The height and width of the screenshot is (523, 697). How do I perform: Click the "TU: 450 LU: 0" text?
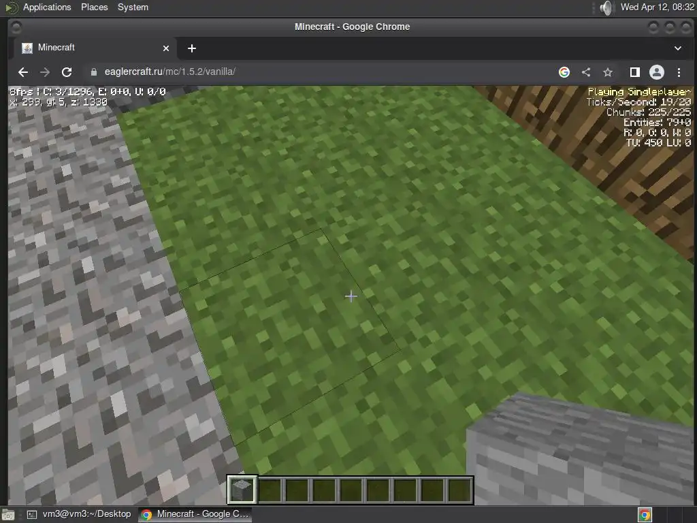tap(658, 143)
